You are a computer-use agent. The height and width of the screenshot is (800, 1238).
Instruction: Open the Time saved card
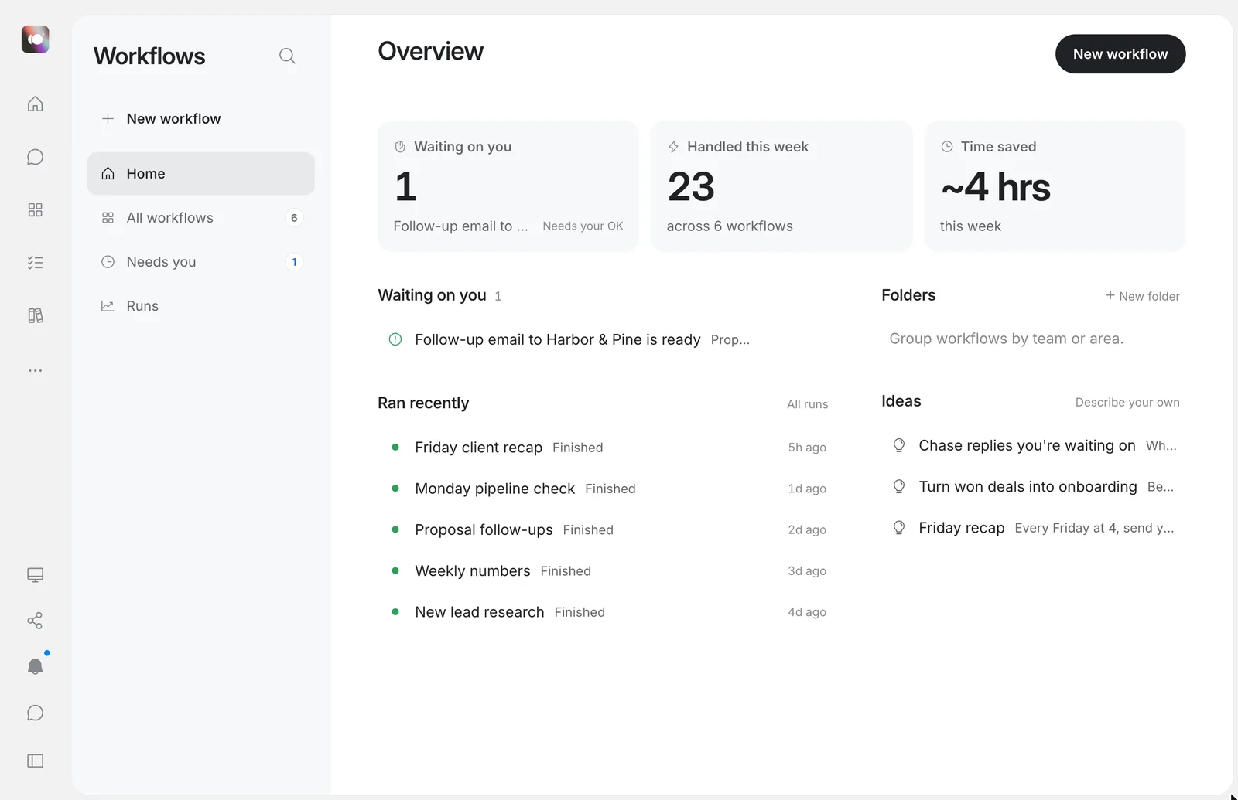[1055, 186]
